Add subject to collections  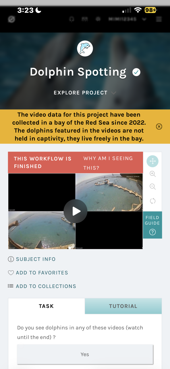coord(42,286)
